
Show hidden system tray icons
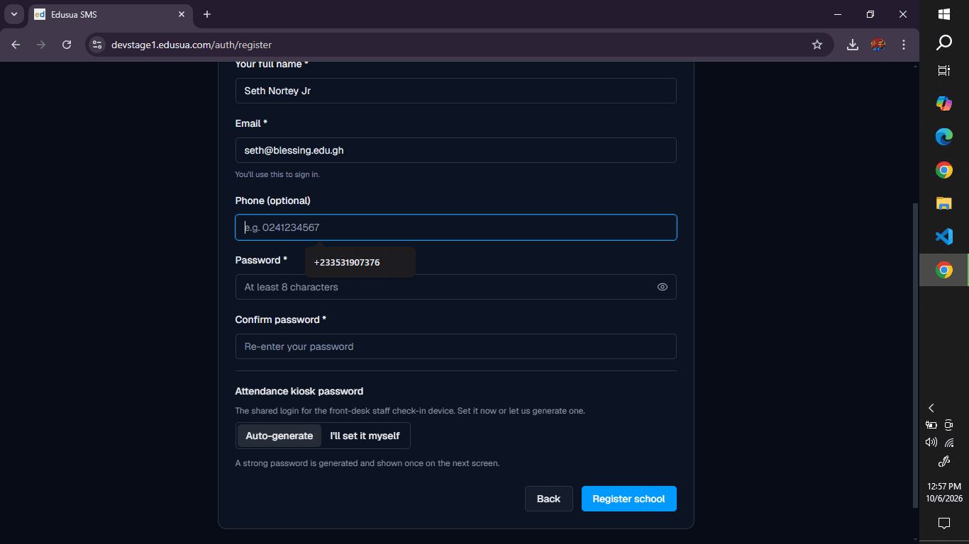(931, 408)
